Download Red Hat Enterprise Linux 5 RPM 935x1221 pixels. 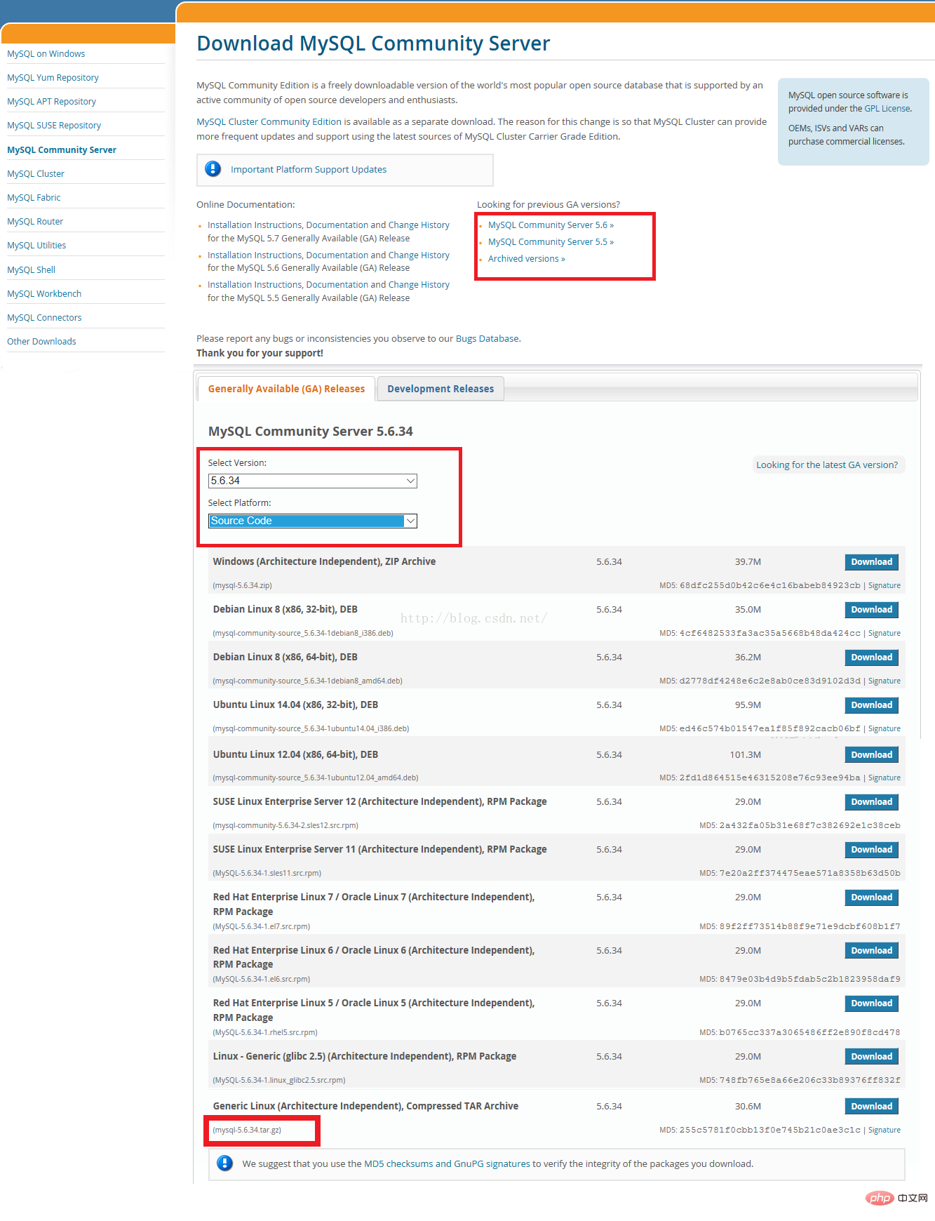871,1003
